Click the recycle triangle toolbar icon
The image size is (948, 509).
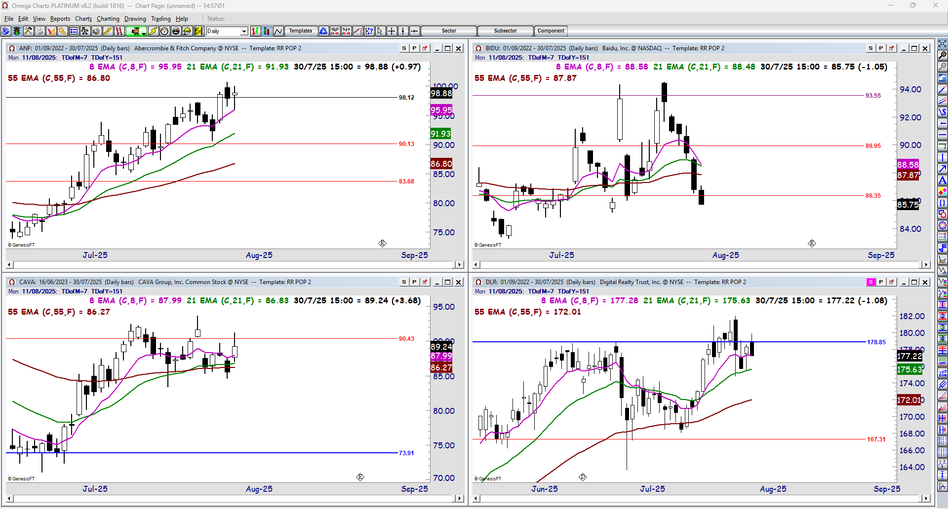(x=323, y=31)
